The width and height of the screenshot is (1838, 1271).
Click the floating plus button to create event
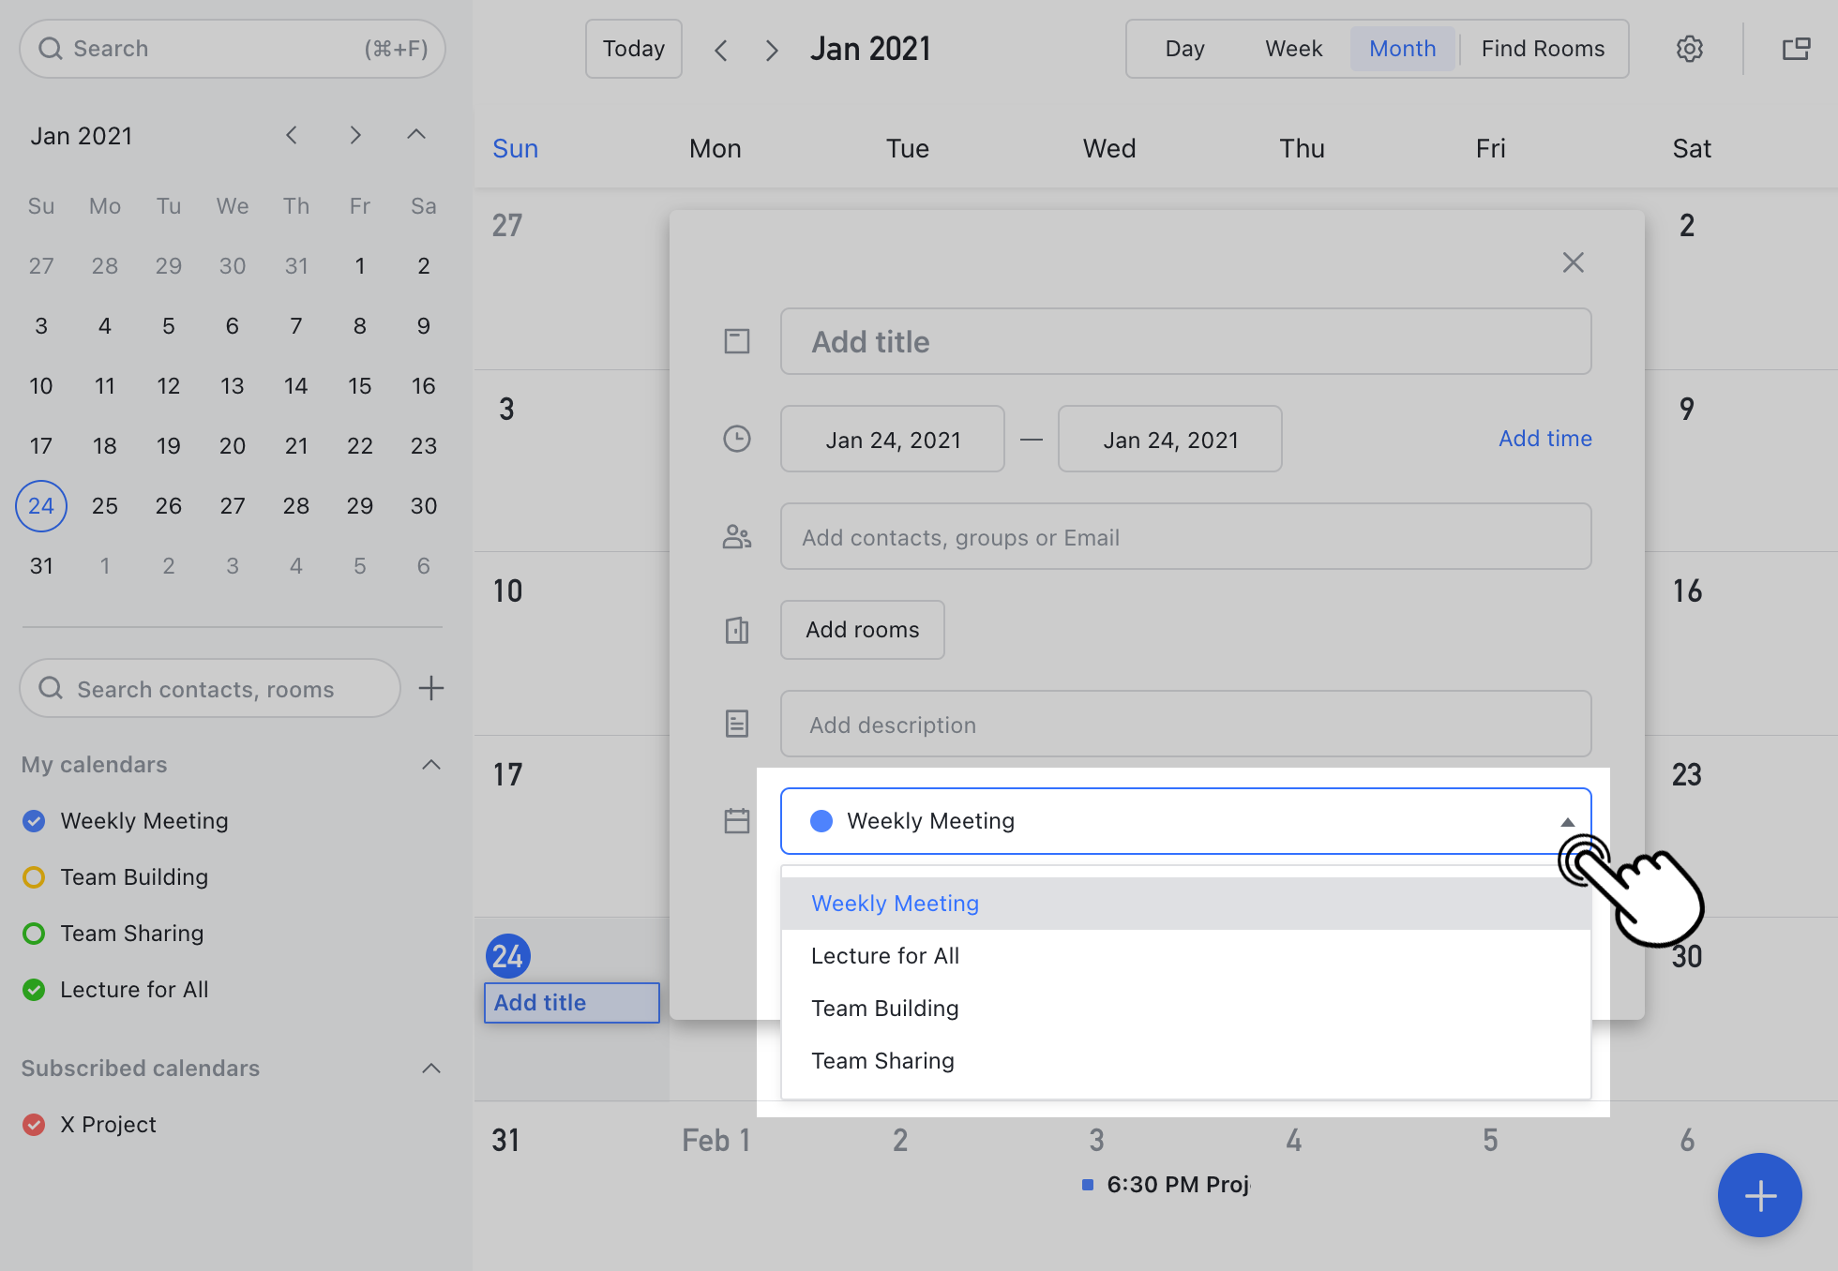pos(1760,1195)
